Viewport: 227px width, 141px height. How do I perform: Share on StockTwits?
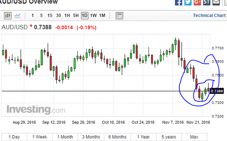207,2
